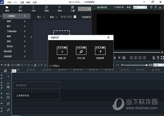The width and height of the screenshot is (164, 116).
Task: Click the scissors cut icon
Action: [45, 65]
